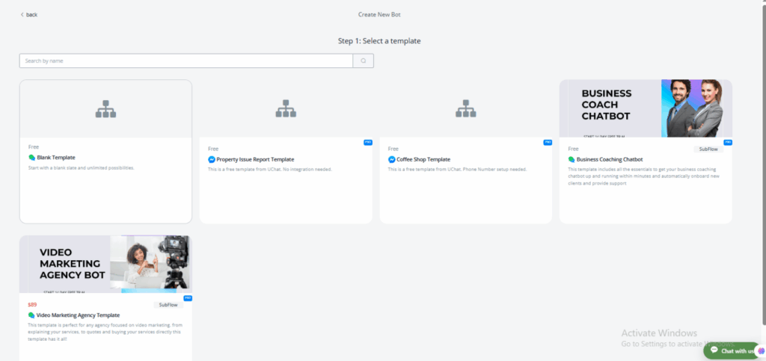This screenshot has width=766, height=361.
Task: Select the Blank Template title
Action: tap(56, 158)
